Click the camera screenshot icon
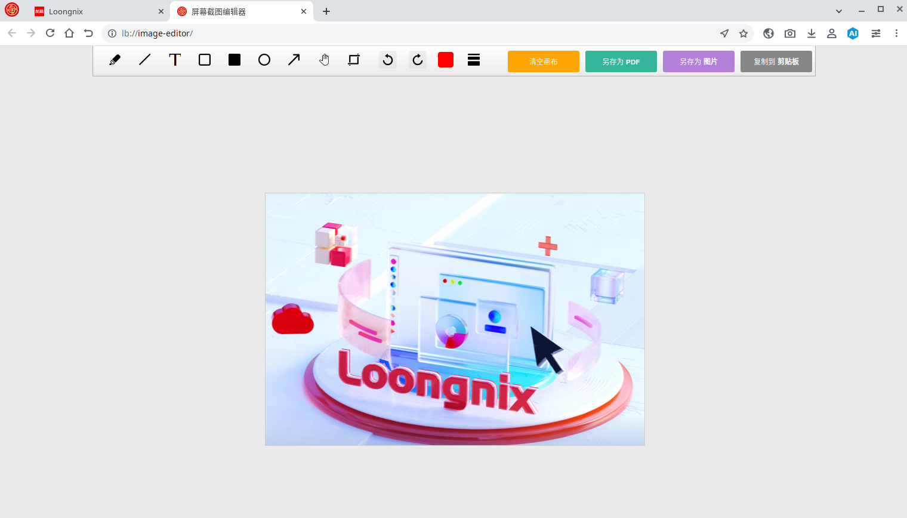Image resolution: width=907 pixels, height=518 pixels. [x=790, y=33]
